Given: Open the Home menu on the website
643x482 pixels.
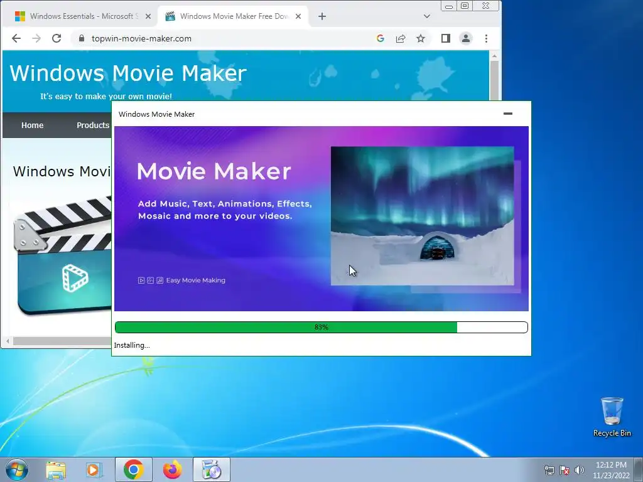Looking at the screenshot, I should tap(33, 126).
